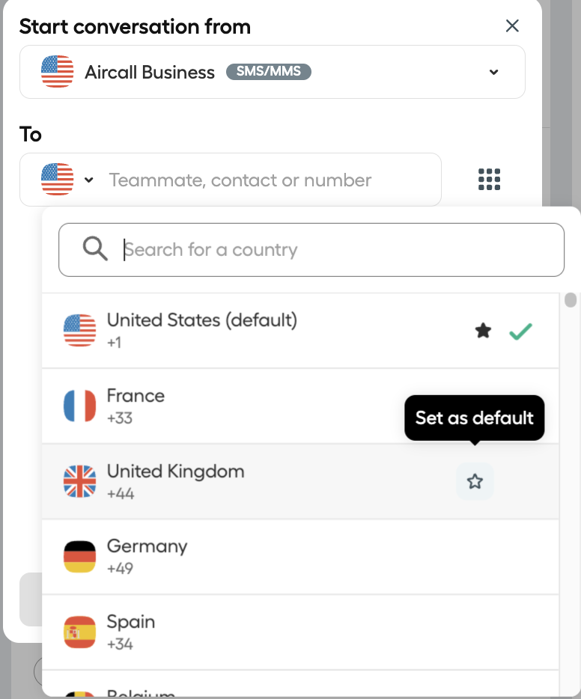
Task: Click the France flag icon
Action: (80, 406)
